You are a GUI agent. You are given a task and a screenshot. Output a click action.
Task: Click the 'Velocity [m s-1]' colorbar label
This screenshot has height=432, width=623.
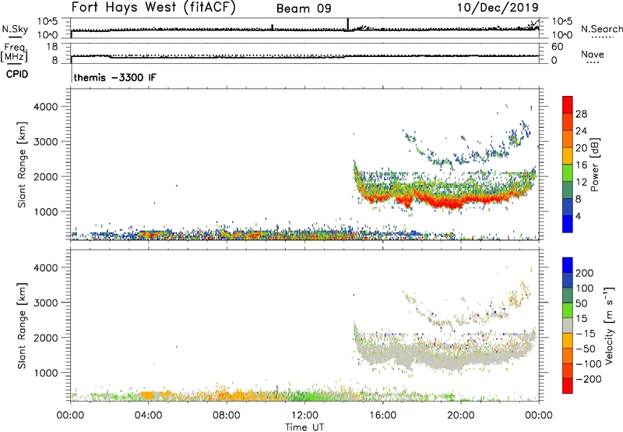[609, 325]
